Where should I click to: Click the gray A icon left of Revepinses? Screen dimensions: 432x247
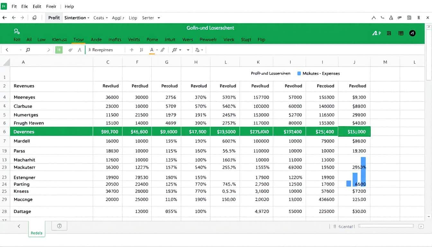pos(79,50)
